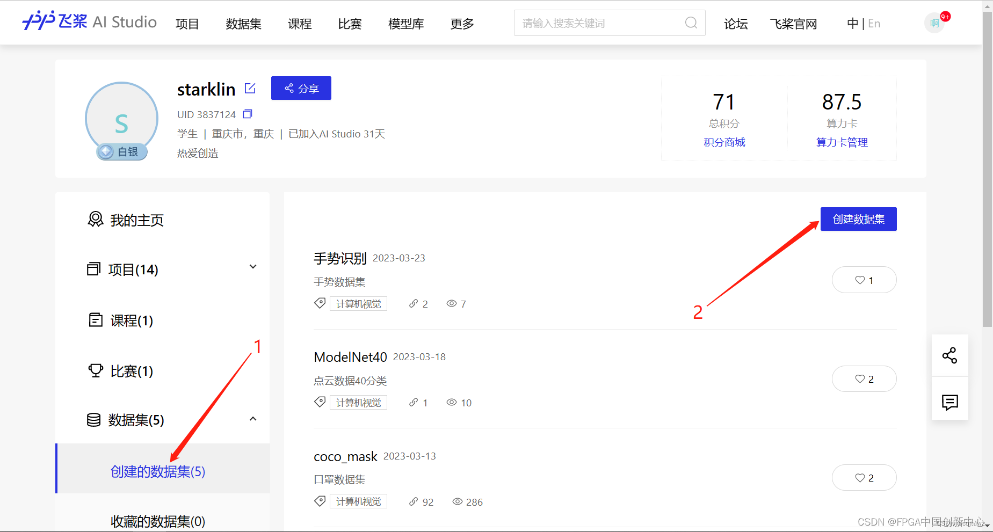Copy the UID with the copy icon
Screen dimensions: 993x532
(x=248, y=114)
